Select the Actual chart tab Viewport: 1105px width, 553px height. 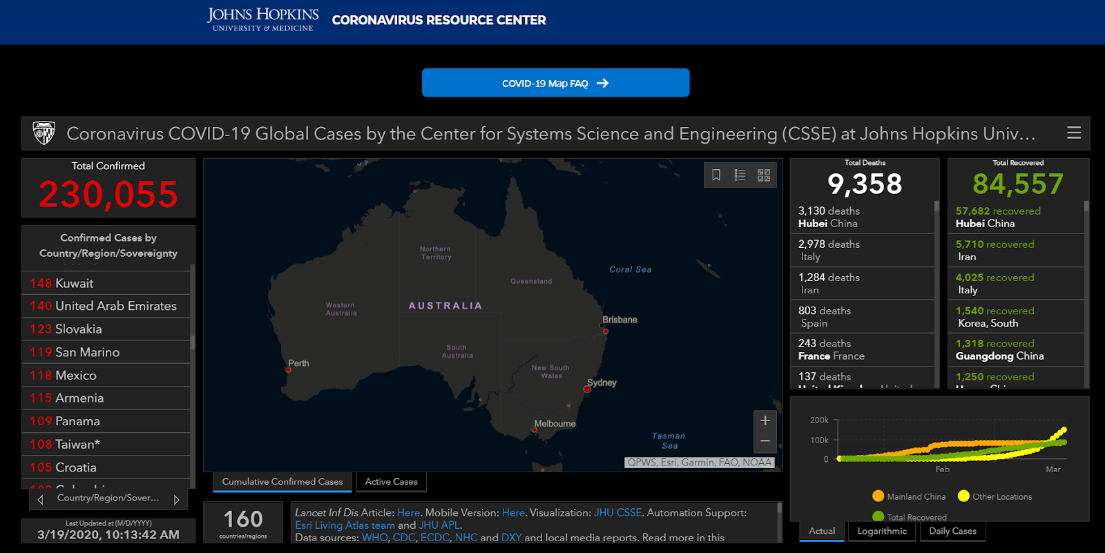pos(822,531)
